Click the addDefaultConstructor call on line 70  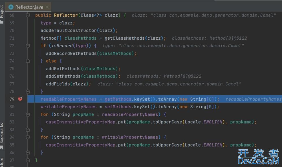pos(69,30)
